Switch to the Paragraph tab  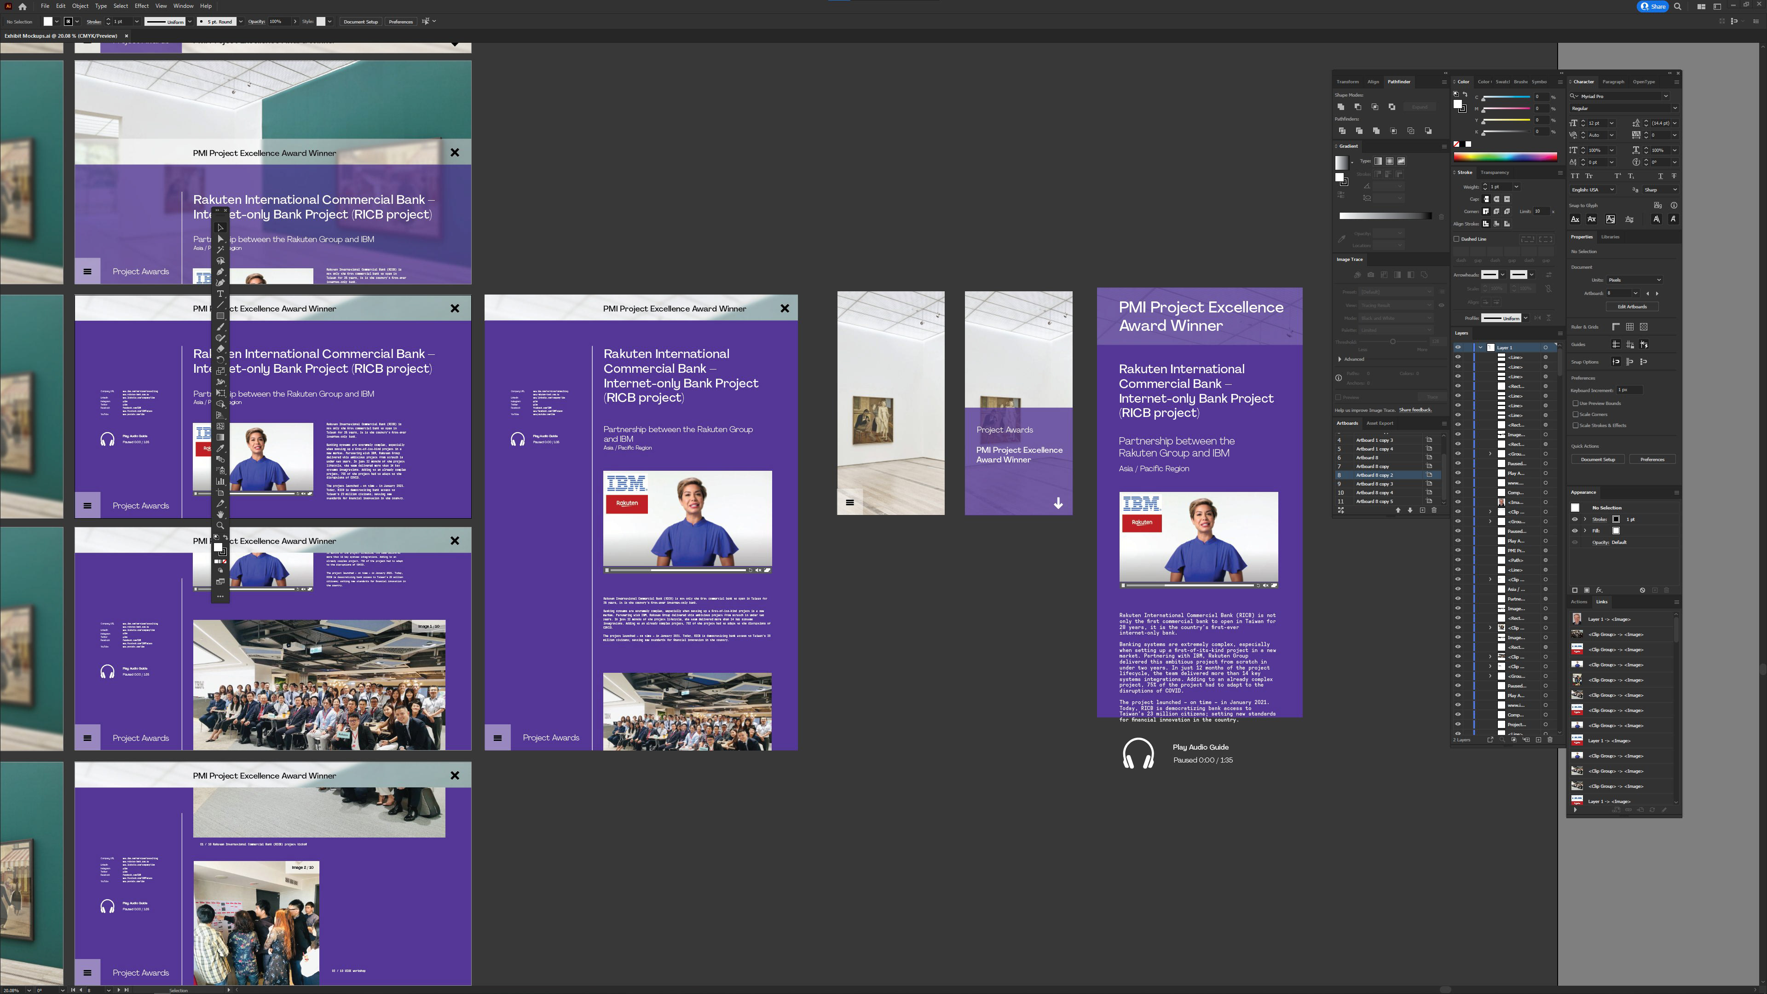tap(1613, 81)
